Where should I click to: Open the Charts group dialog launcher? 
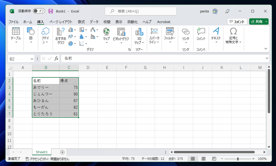[129, 50]
